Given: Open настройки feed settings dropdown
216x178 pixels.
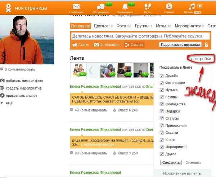Looking at the screenshot, I should point(201,59).
